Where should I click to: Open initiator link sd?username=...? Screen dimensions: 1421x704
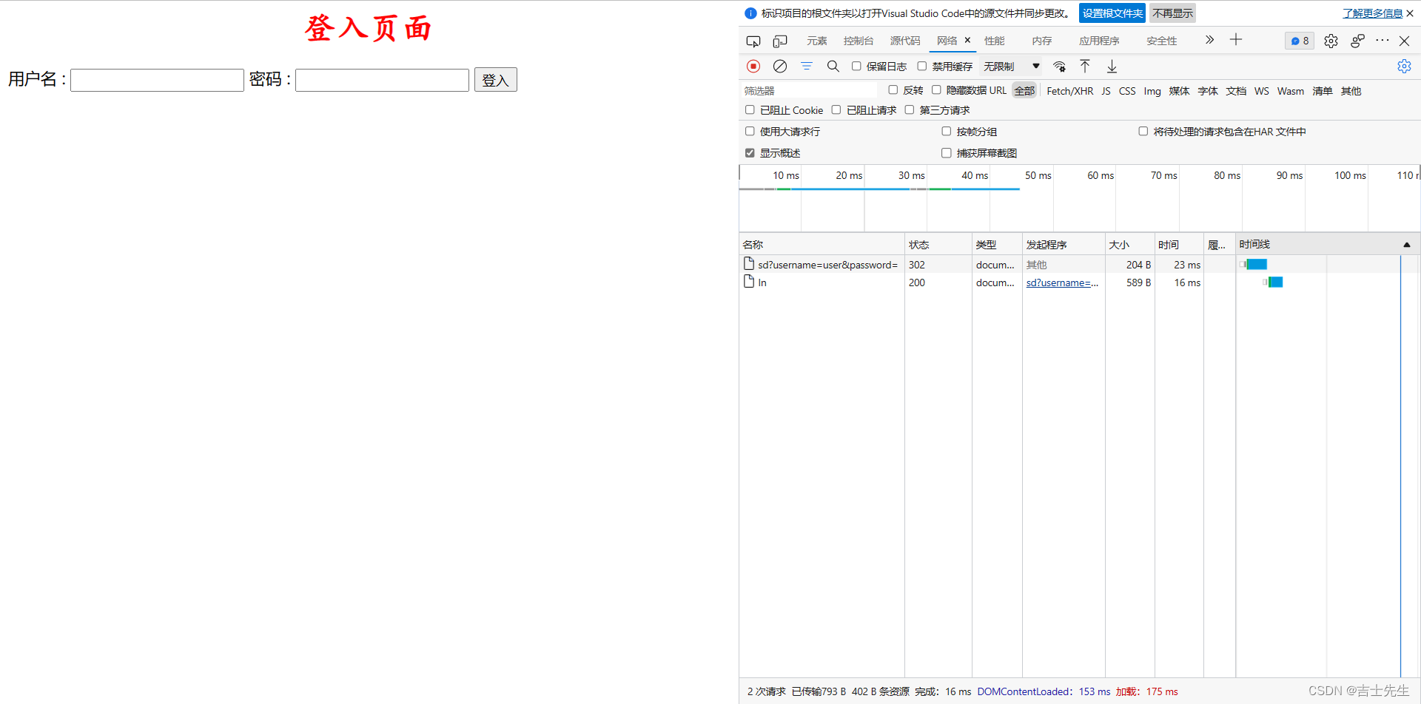pos(1062,282)
